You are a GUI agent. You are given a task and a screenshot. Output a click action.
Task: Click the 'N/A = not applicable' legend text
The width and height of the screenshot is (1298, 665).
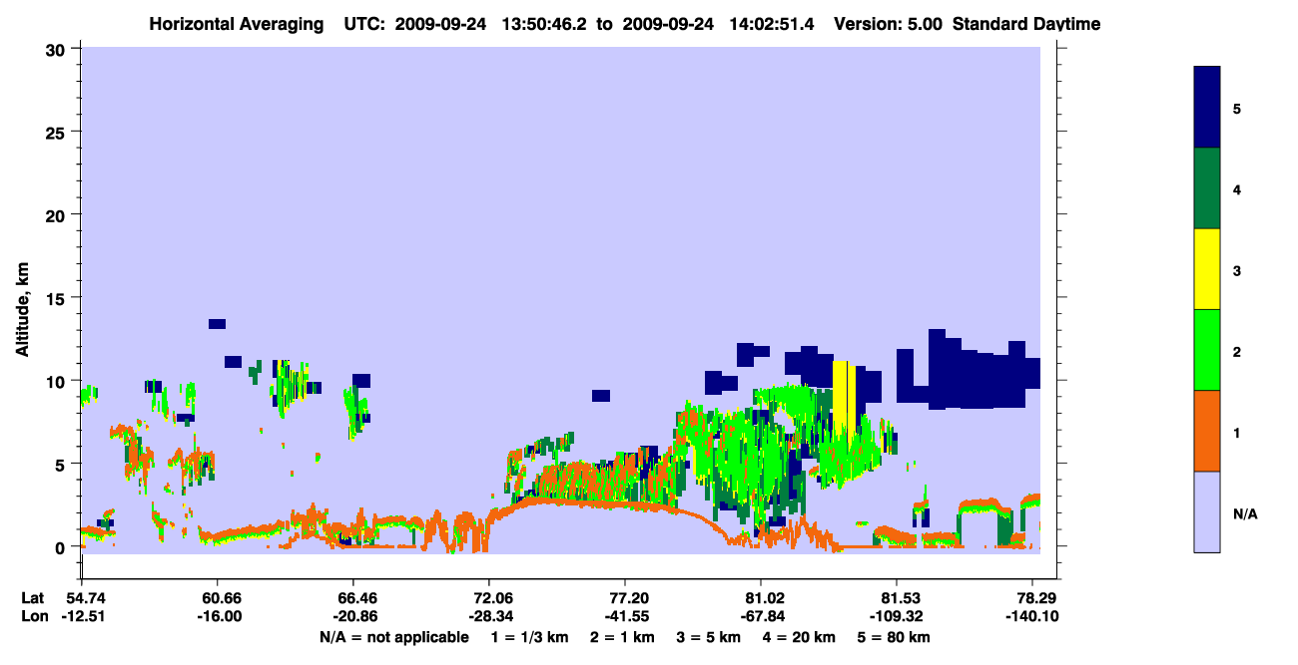393,637
